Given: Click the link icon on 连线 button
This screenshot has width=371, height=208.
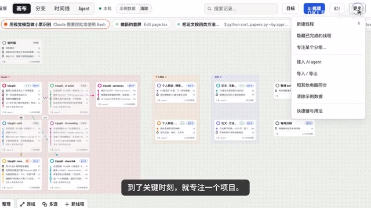Looking at the screenshot, I should tap(22, 204).
